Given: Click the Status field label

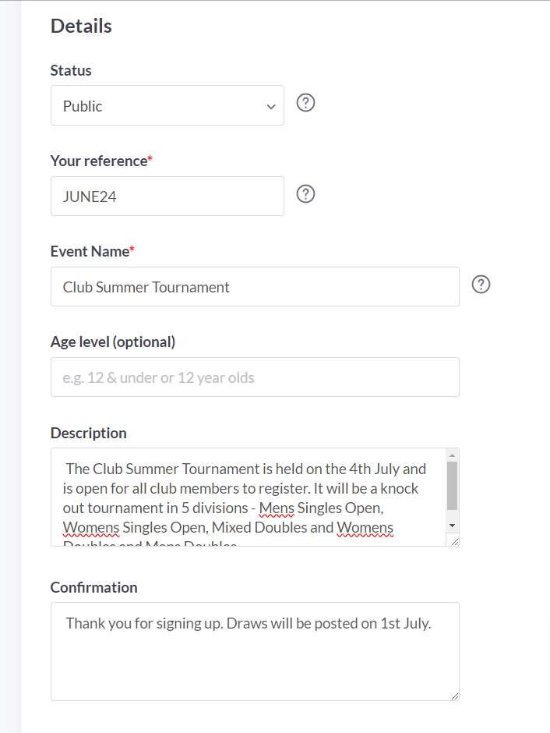Looking at the screenshot, I should pyautogui.click(x=71, y=71).
